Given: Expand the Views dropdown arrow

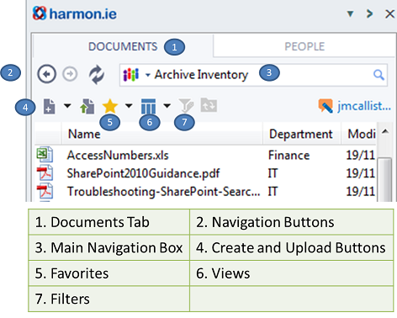Looking at the screenshot, I should coord(167,106).
